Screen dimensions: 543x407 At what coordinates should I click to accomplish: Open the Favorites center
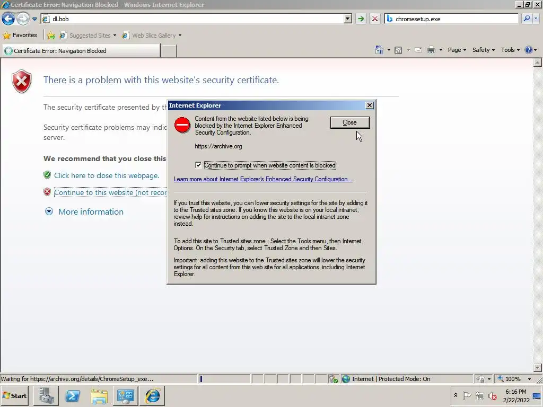tap(20, 35)
